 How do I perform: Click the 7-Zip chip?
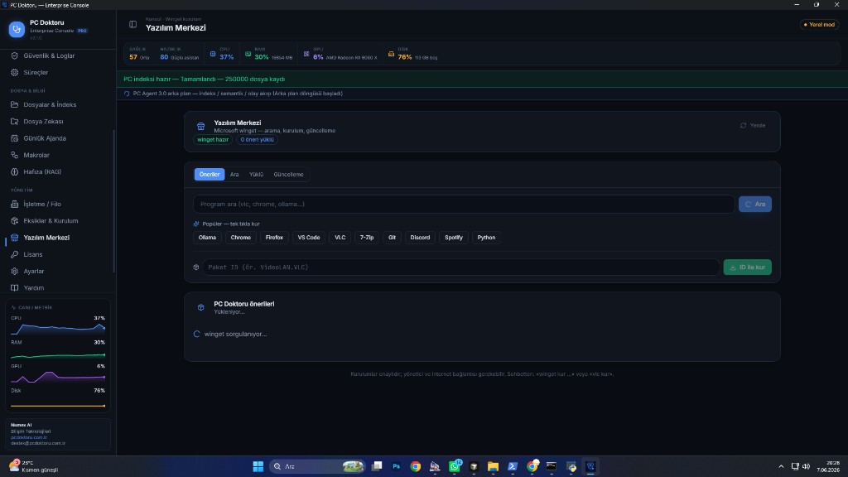click(367, 238)
